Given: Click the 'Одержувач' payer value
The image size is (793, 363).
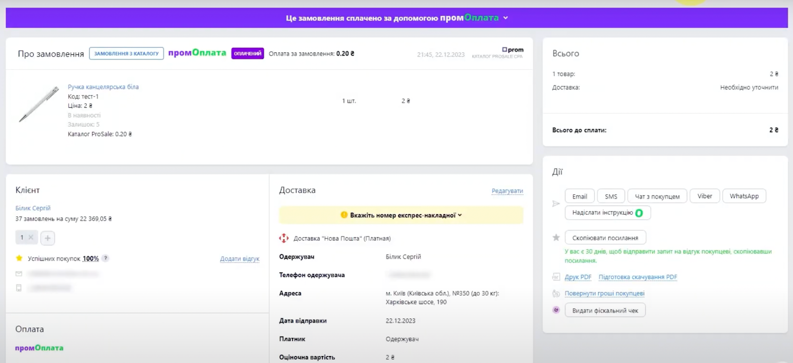Looking at the screenshot, I should pyautogui.click(x=402, y=339).
